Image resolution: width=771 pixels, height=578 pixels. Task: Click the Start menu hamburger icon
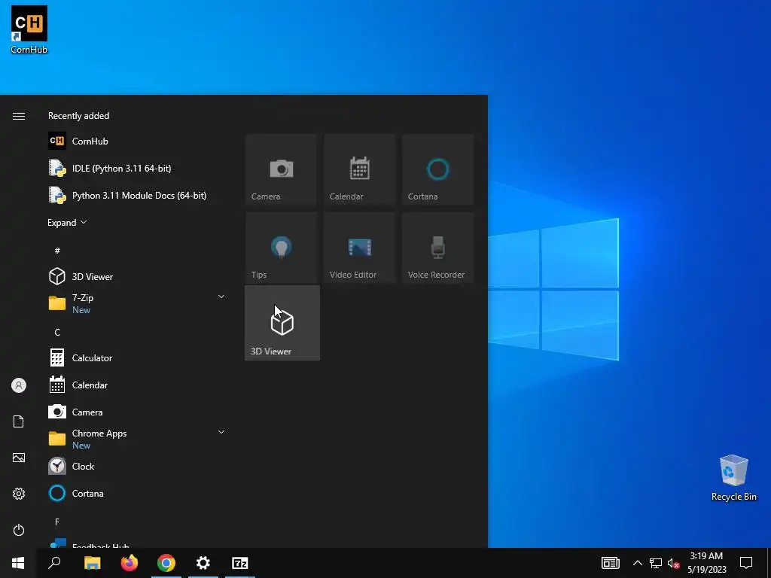point(19,116)
